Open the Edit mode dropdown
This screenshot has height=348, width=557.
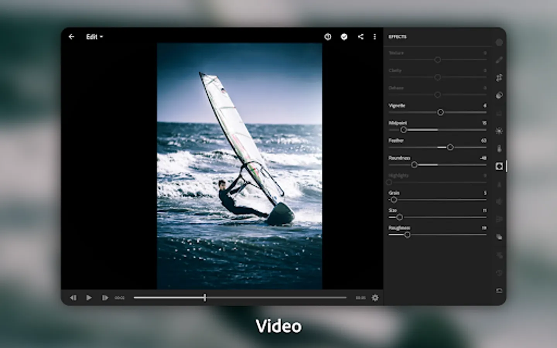click(94, 37)
